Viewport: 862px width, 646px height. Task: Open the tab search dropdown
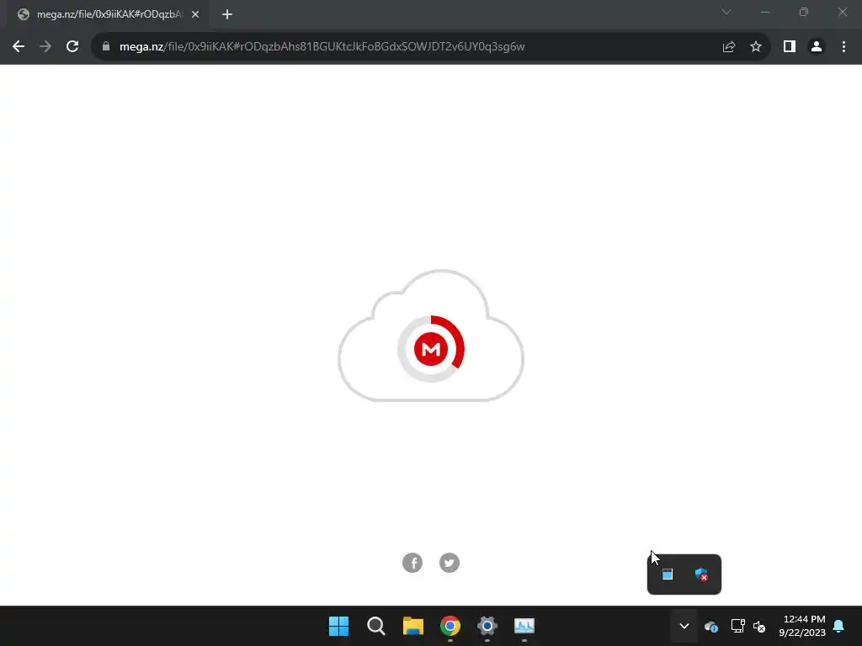pos(726,12)
